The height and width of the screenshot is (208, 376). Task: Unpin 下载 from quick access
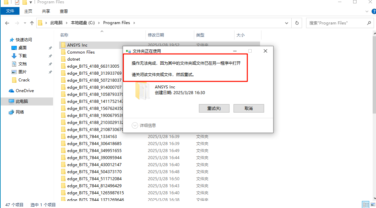click(x=50, y=56)
